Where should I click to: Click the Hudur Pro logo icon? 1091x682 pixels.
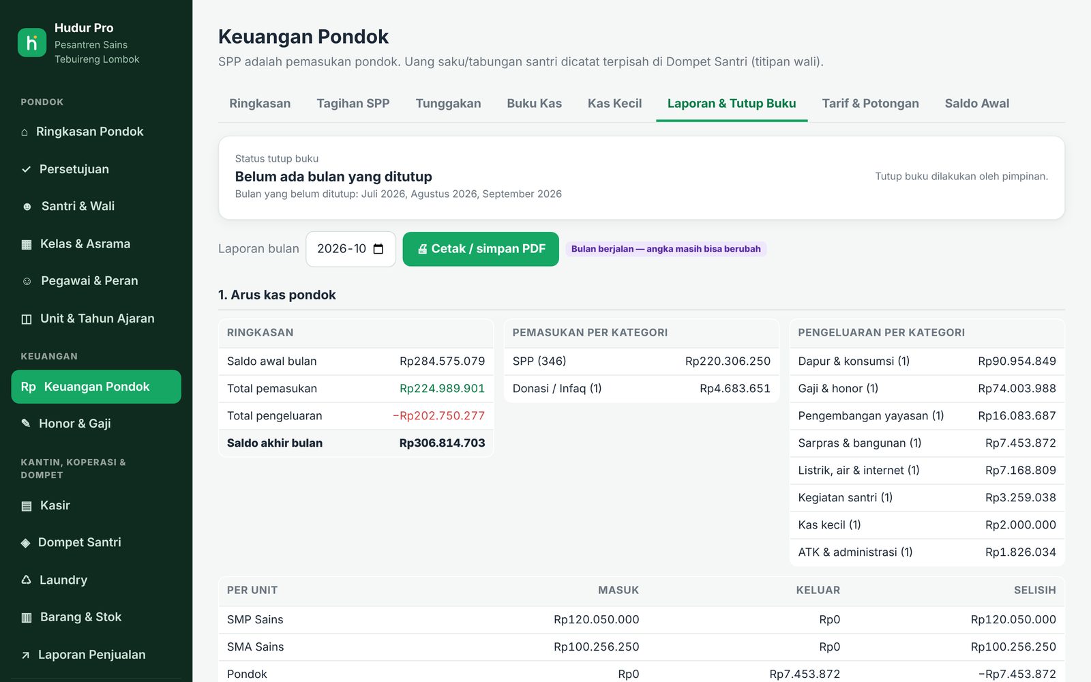pos(32,43)
